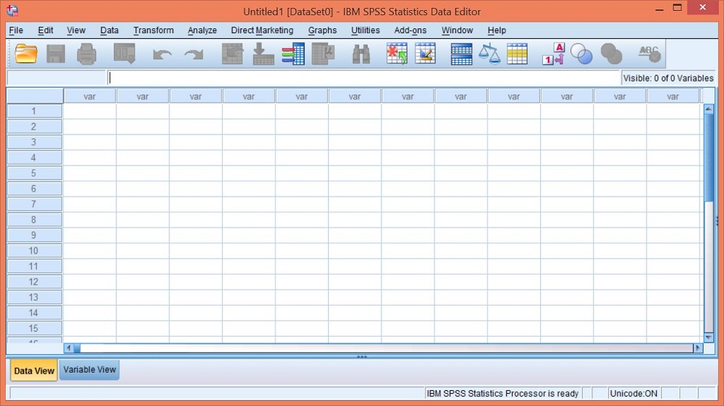Open the Direct Marketing menu
724x406 pixels.
[x=262, y=30]
